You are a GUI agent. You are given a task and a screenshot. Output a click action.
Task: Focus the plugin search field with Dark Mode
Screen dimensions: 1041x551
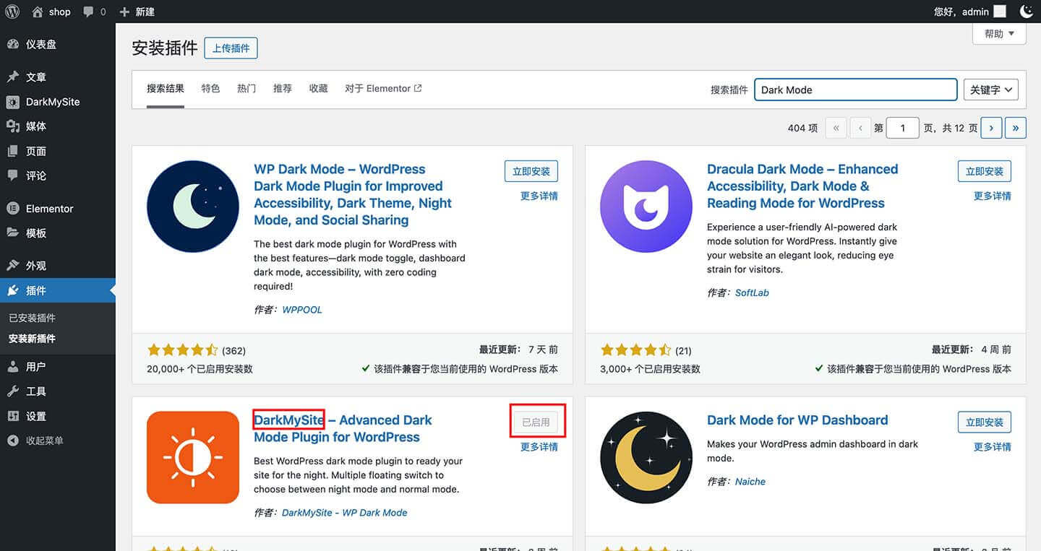click(x=856, y=90)
